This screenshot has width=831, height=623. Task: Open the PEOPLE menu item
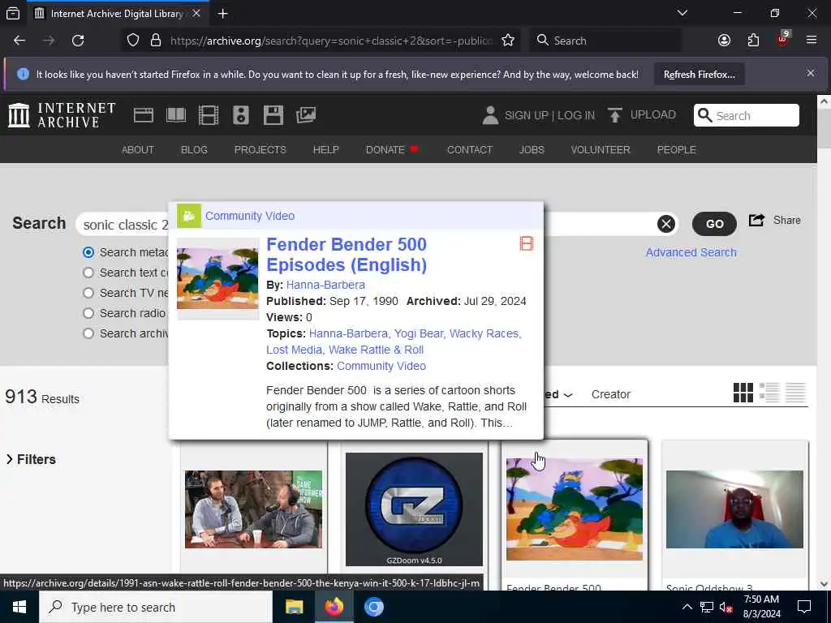(676, 150)
